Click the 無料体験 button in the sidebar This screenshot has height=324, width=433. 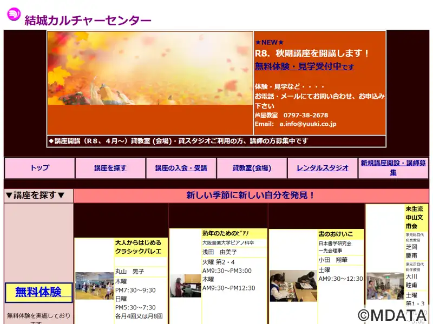38,292
